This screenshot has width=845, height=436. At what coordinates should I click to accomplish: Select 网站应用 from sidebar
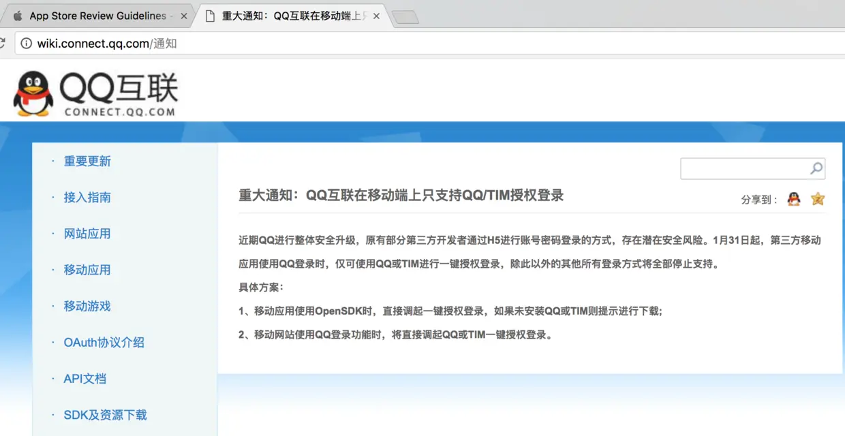87,234
